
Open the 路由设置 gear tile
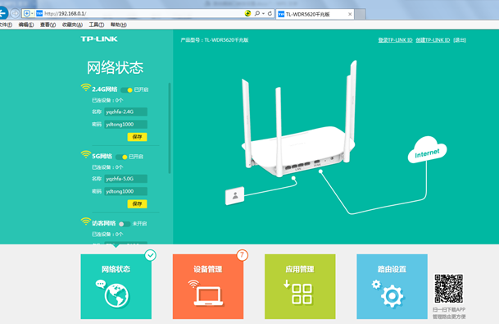click(x=392, y=286)
